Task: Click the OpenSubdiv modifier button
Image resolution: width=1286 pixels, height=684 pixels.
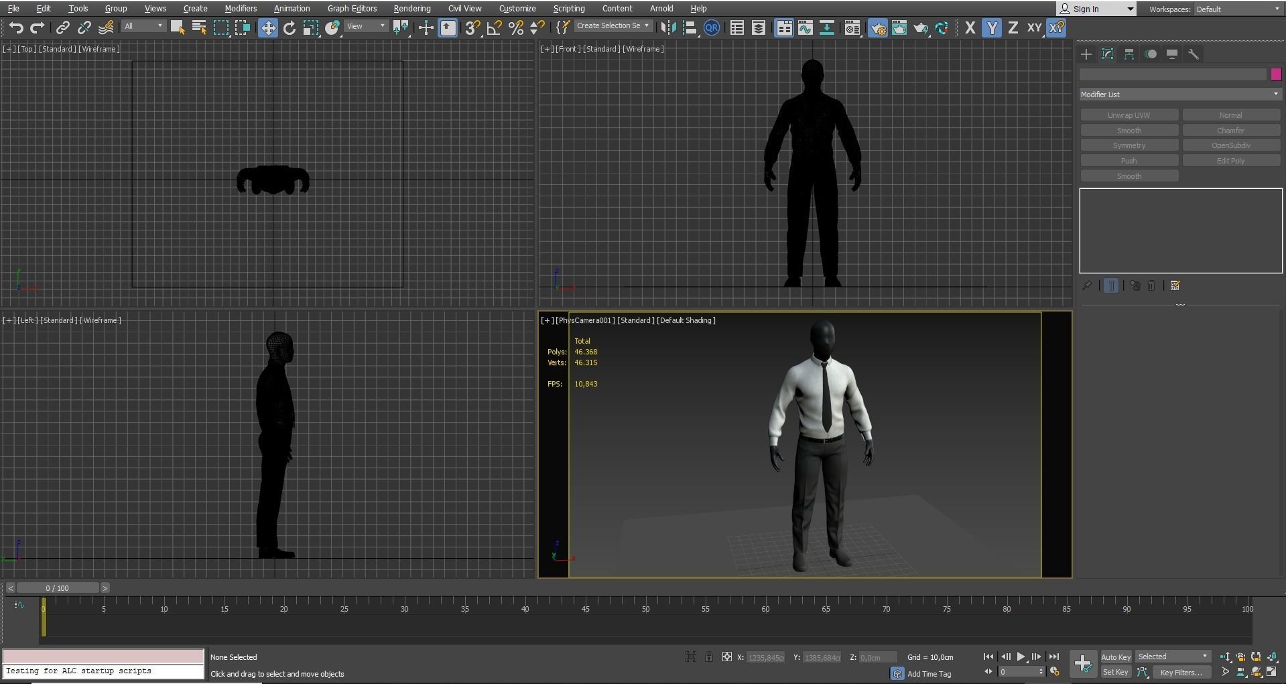Action: click(1231, 145)
